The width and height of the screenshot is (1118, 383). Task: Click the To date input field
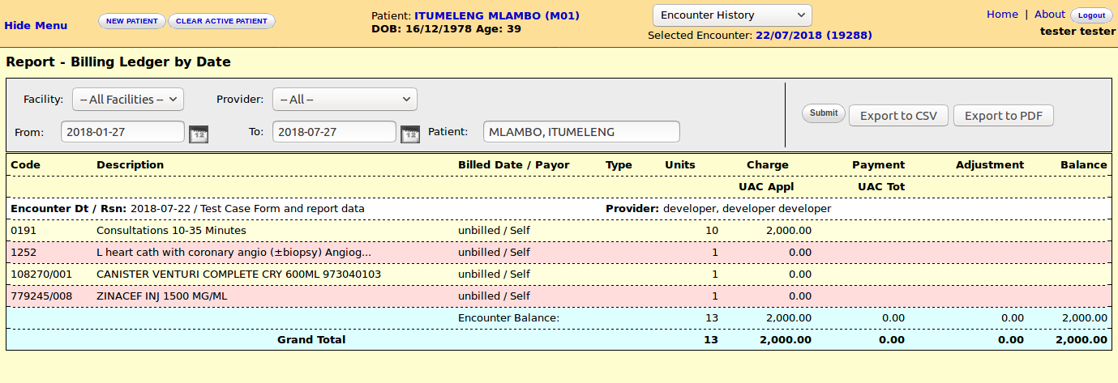334,132
